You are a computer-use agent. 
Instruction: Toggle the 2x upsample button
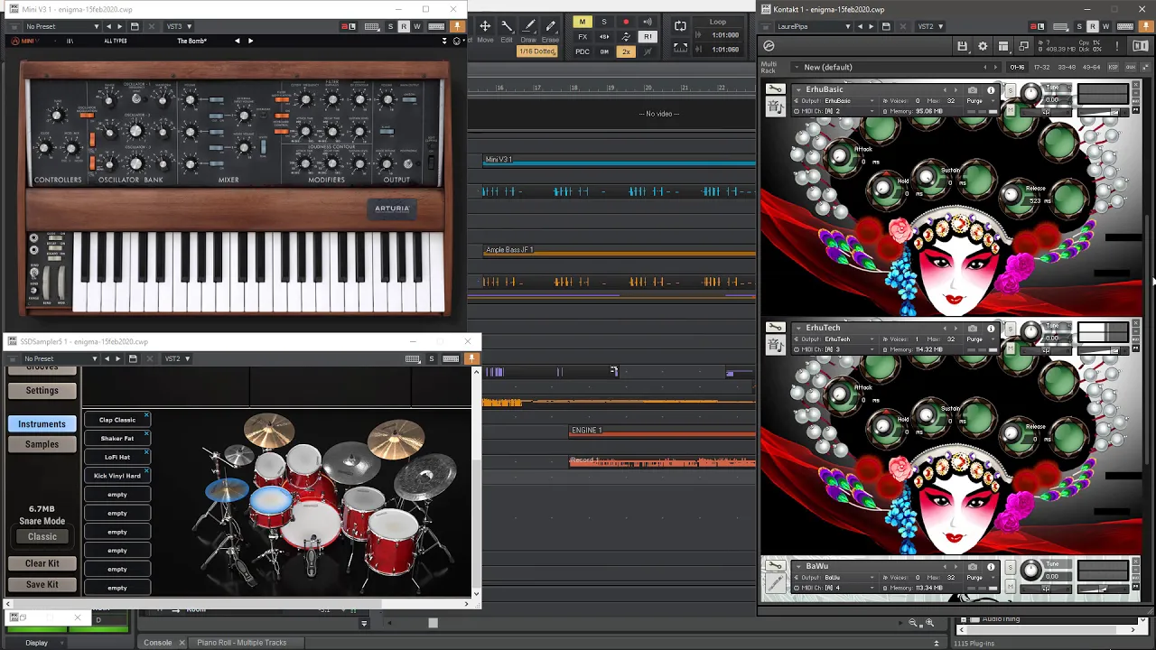tap(626, 51)
